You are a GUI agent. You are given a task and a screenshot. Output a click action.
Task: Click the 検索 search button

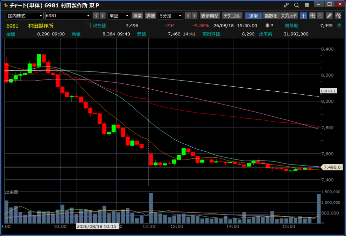[138, 16]
